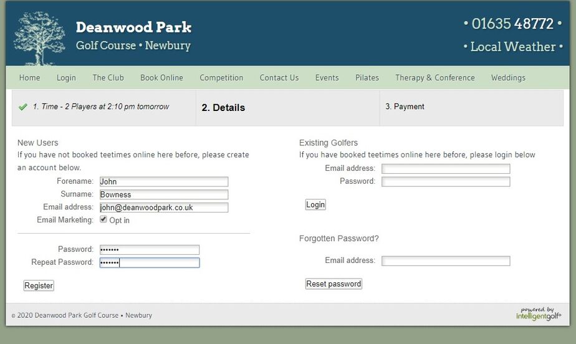576x344 pixels.
Task: Click the green checkmark beside step 1 Time
Action: click(x=23, y=107)
